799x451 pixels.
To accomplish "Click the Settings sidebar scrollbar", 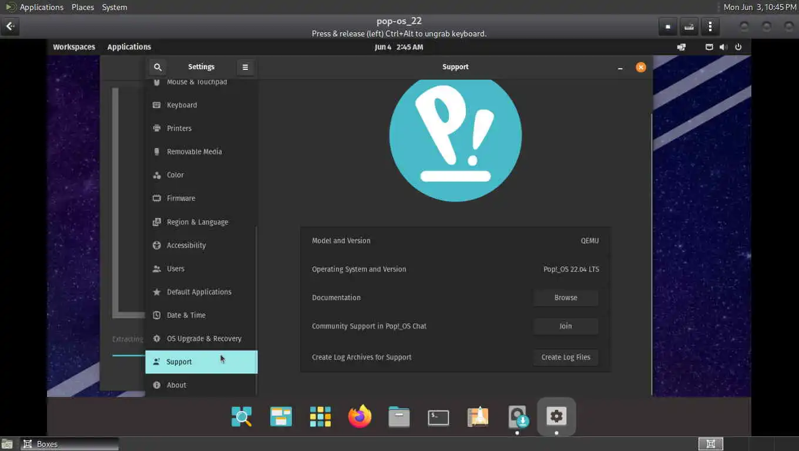I will tap(256, 310).
